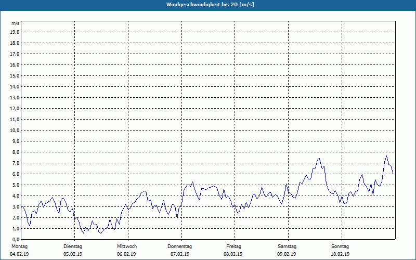Select the 1,0 axis label
This screenshot has width=416, height=260.
tap(16, 229)
